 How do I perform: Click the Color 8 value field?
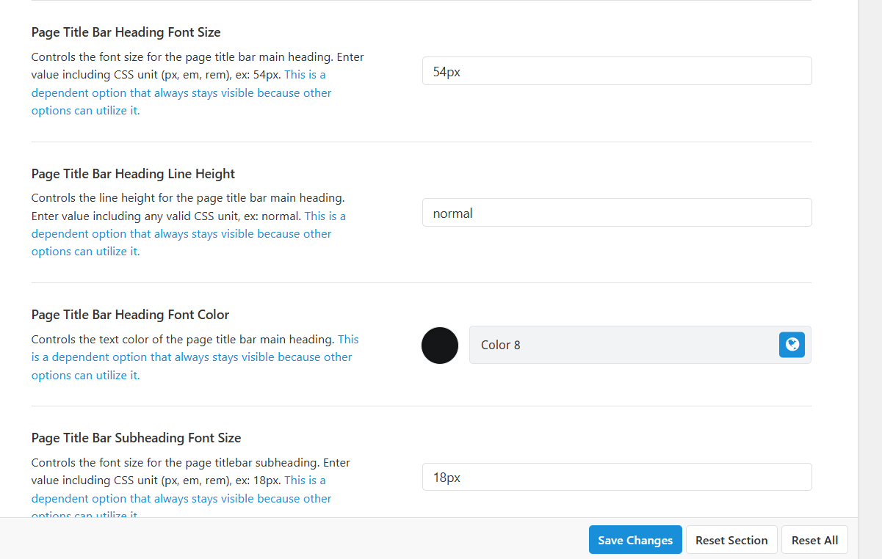(x=623, y=345)
